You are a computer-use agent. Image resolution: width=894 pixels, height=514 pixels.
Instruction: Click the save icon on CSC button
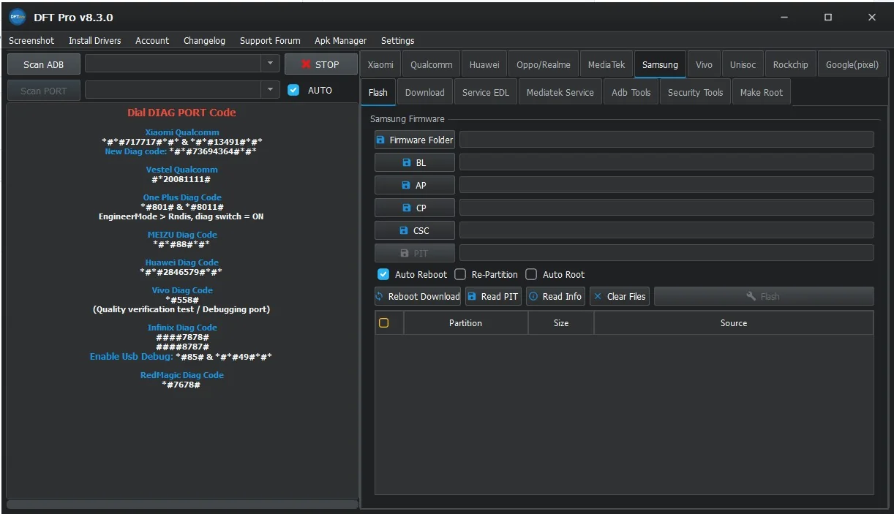click(x=404, y=231)
